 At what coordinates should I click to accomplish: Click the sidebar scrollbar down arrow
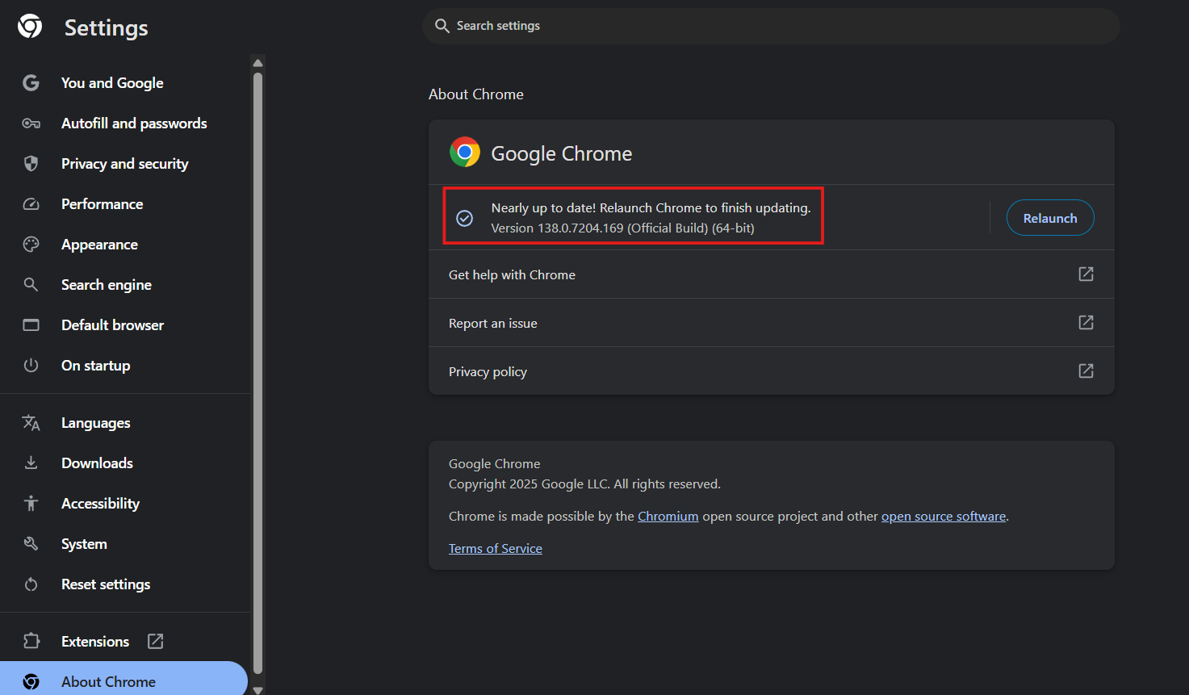click(257, 689)
